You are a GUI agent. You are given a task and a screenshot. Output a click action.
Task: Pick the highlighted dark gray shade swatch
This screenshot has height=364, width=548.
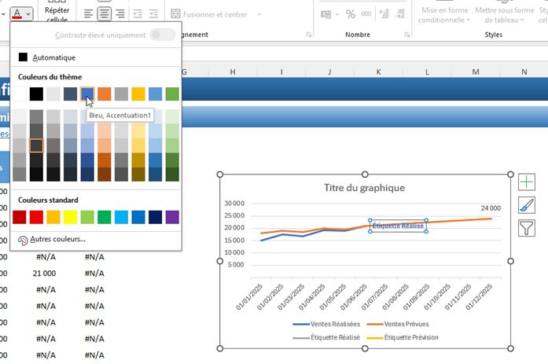coord(36,145)
